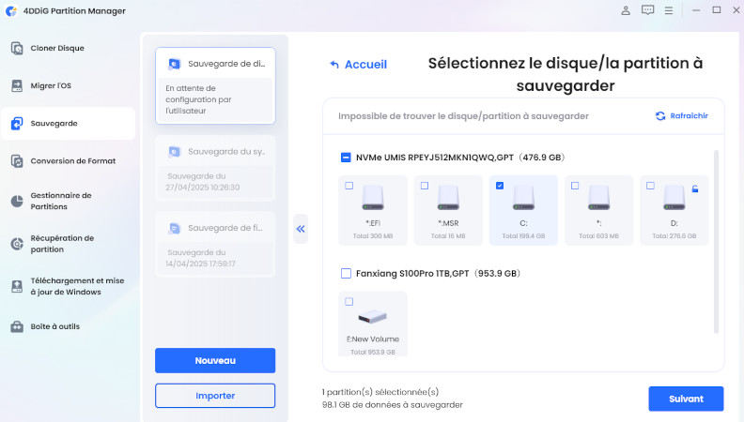Click the Cloner Disque sidebar icon

pyautogui.click(x=17, y=48)
